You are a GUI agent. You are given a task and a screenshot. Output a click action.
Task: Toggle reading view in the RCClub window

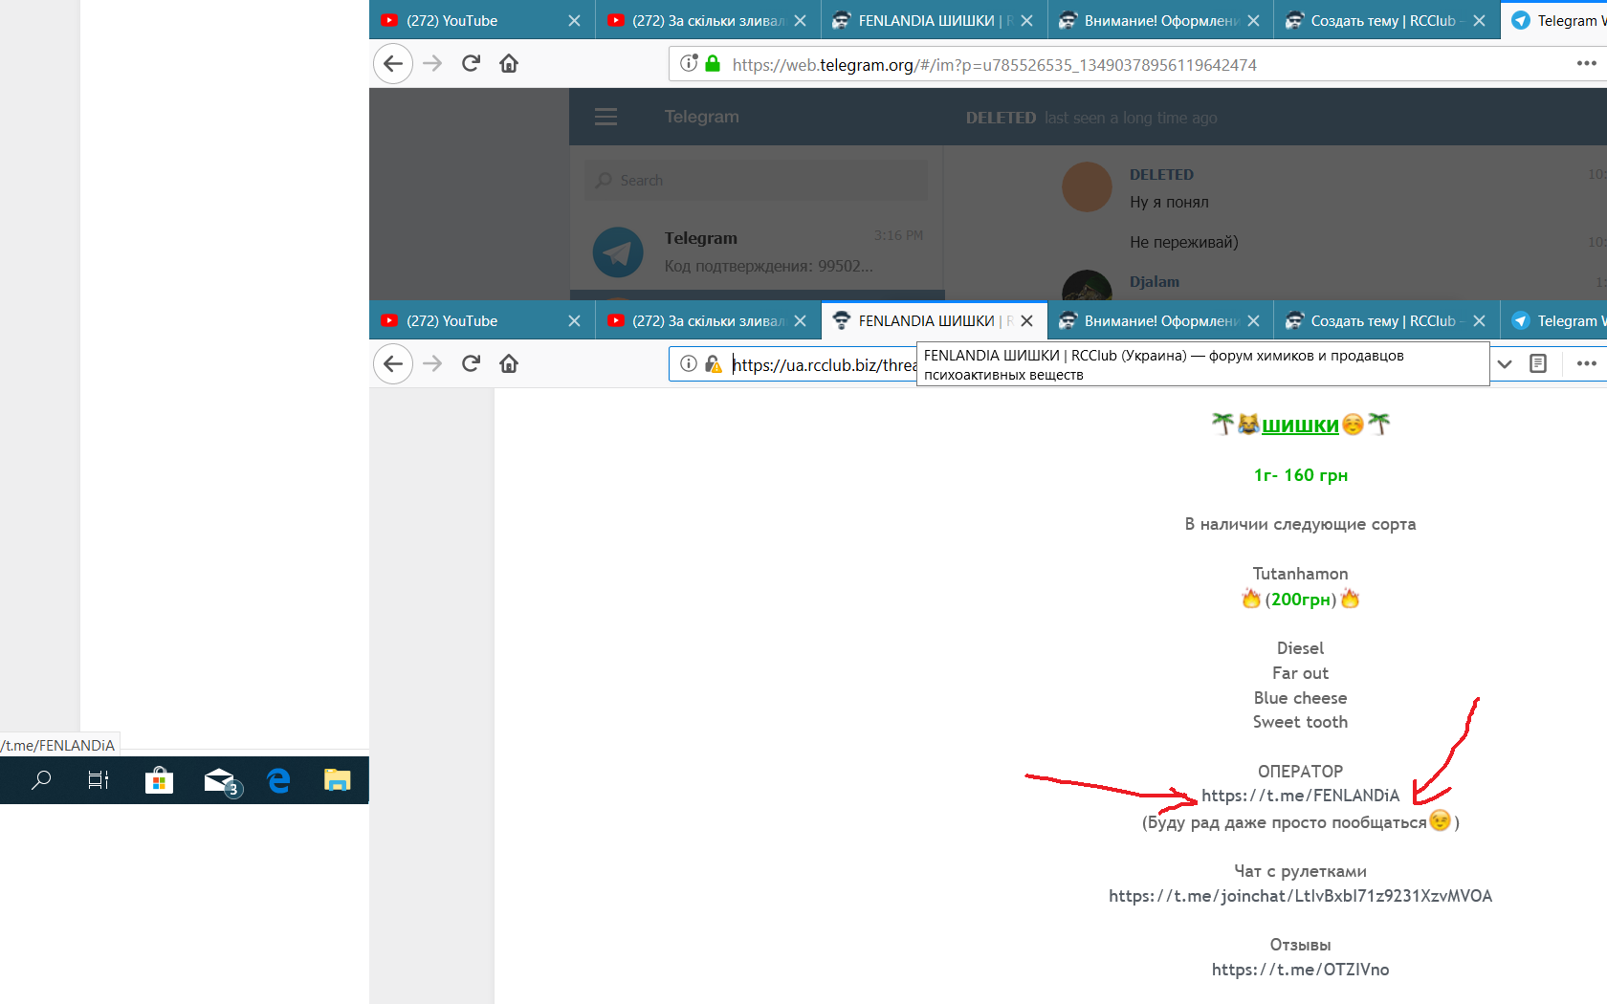tap(1538, 364)
